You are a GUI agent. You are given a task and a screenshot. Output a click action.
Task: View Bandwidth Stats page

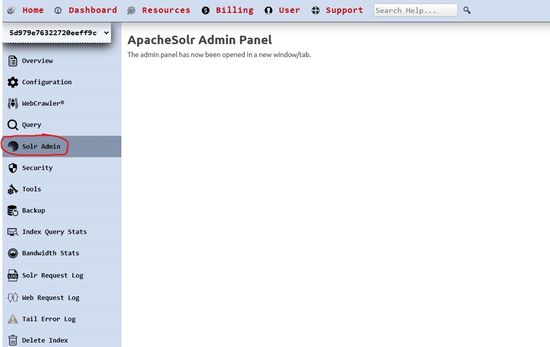(x=51, y=253)
